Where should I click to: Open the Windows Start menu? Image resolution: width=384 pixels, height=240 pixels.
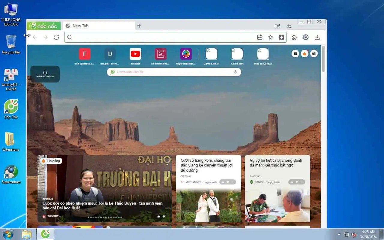[x=8, y=234]
